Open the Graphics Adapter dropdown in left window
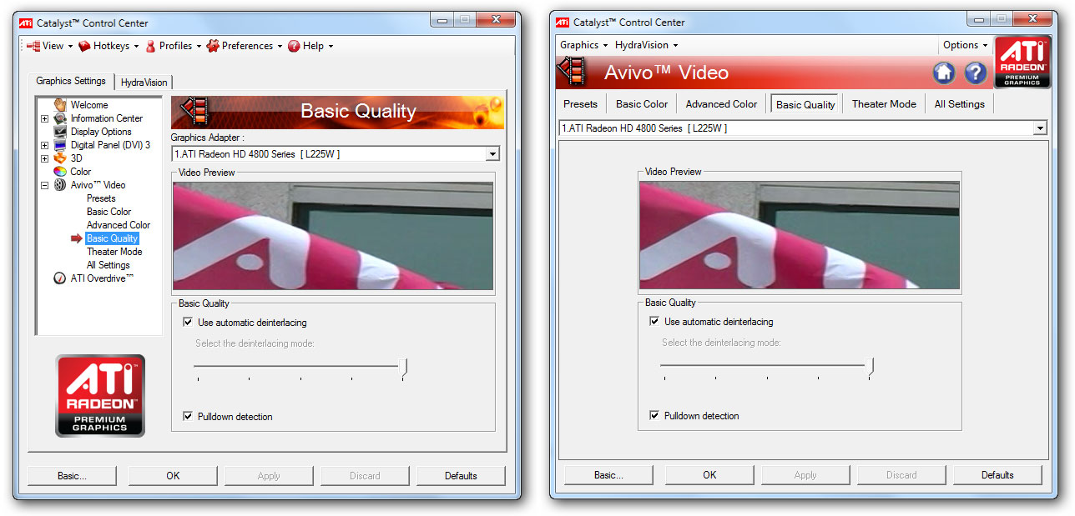1075x516 pixels. [x=492, y=154]
